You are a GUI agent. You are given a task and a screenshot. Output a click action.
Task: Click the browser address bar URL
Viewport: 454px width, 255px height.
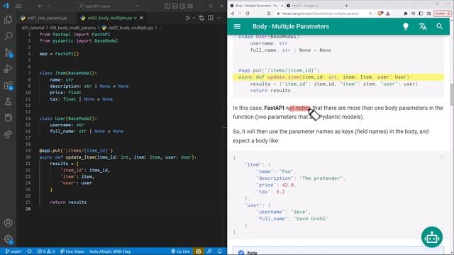pos(320,13)
